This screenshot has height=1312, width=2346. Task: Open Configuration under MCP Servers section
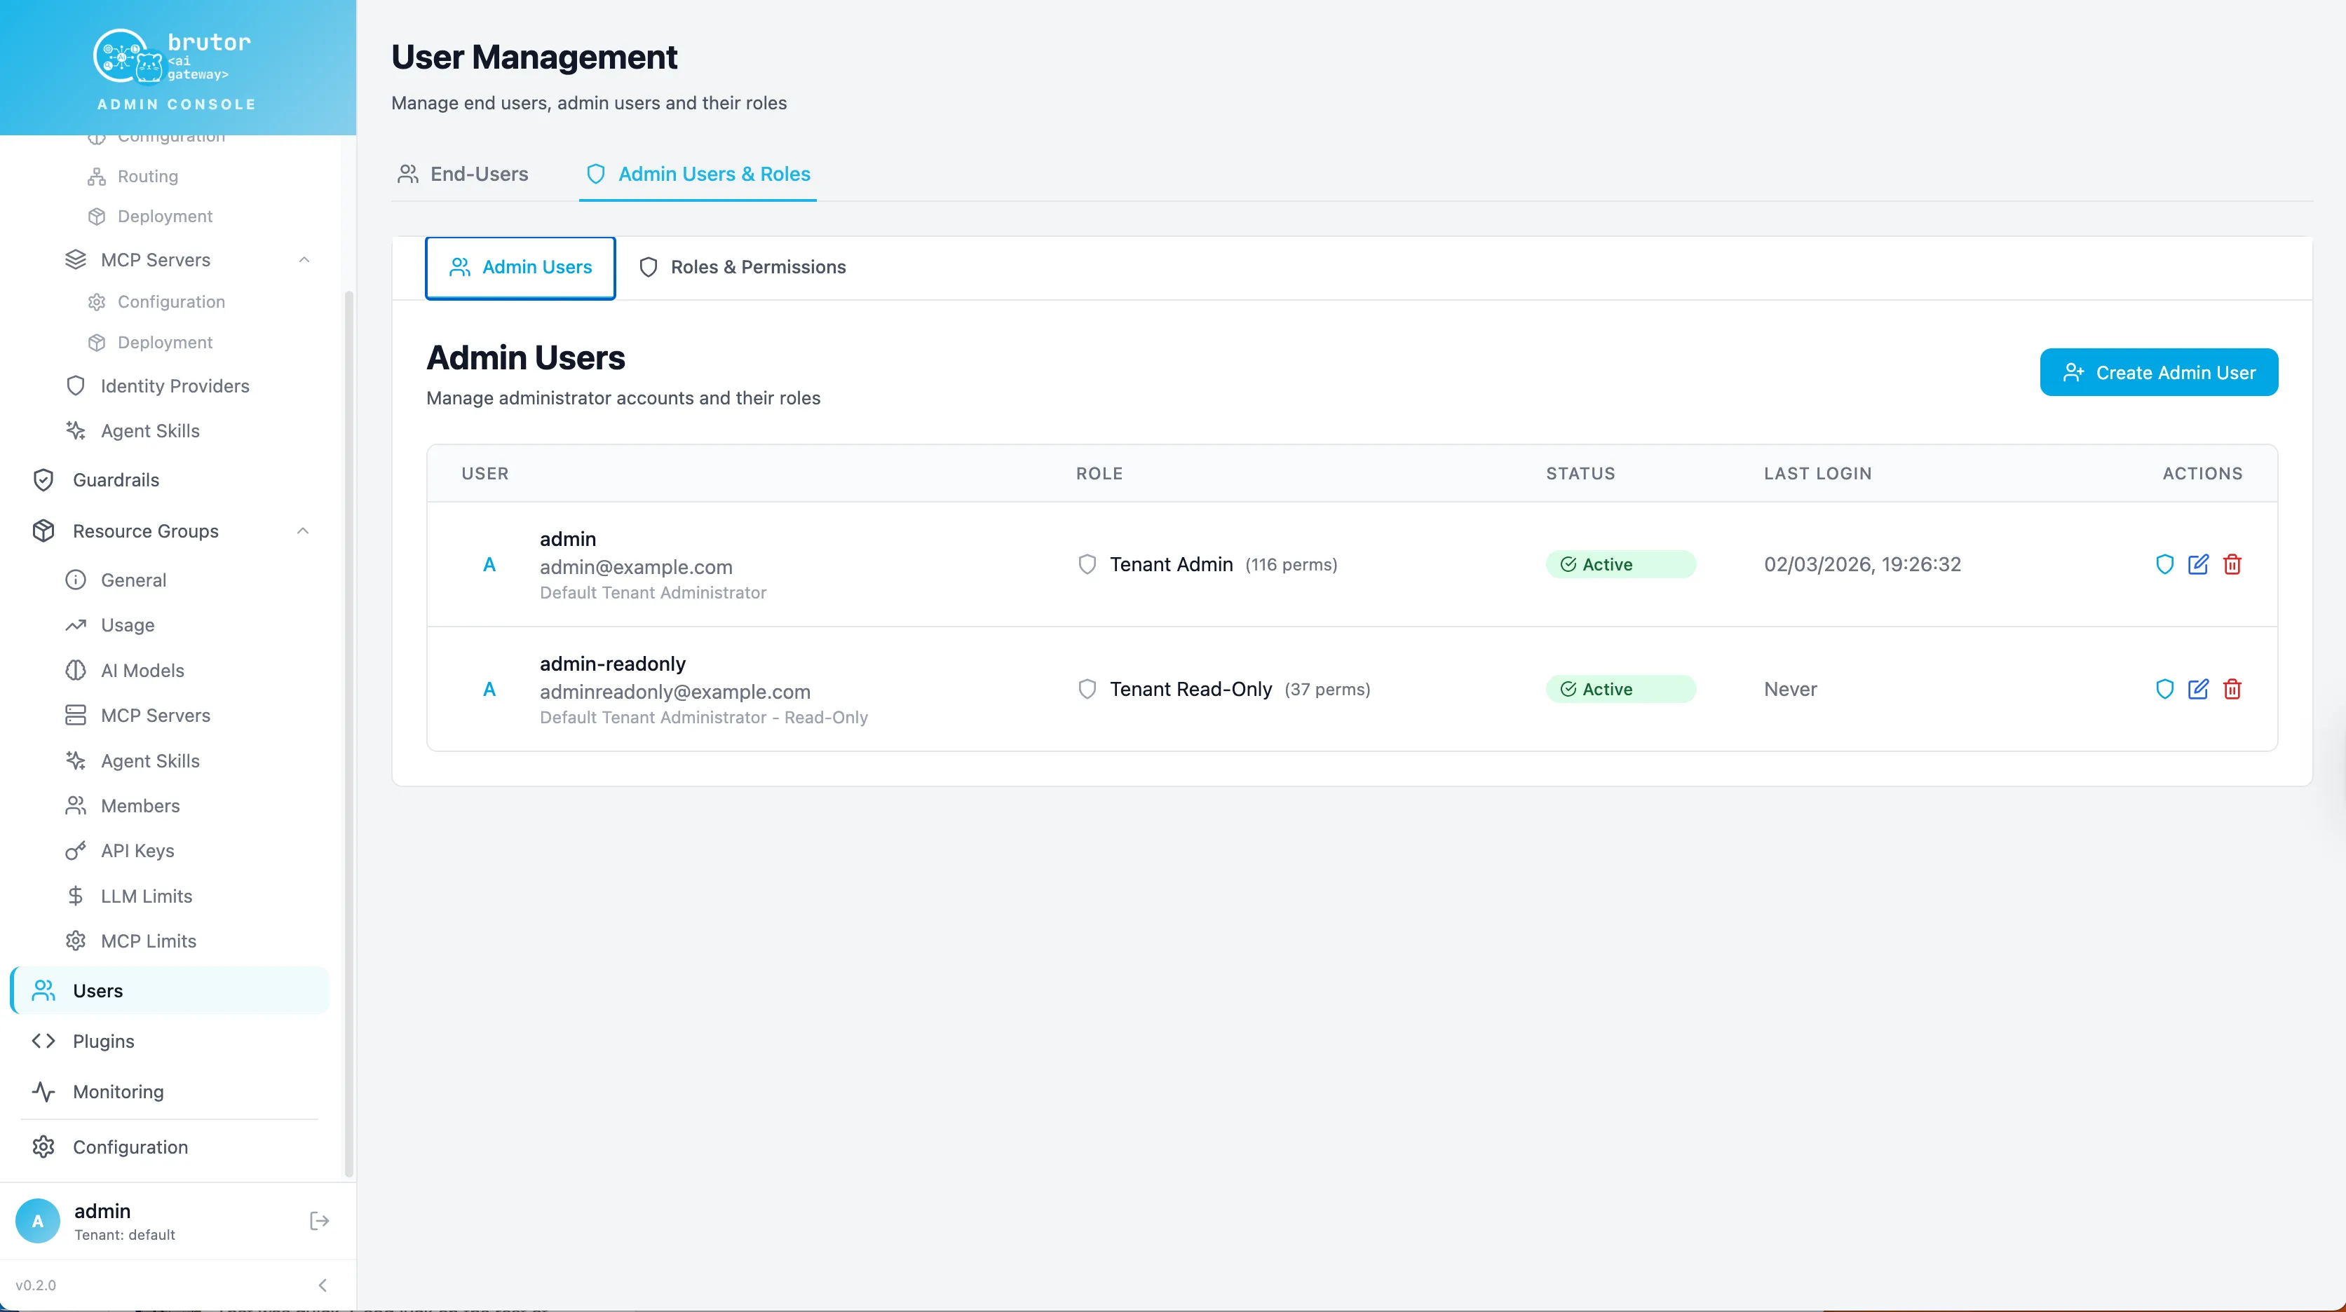tap(156, 302)
